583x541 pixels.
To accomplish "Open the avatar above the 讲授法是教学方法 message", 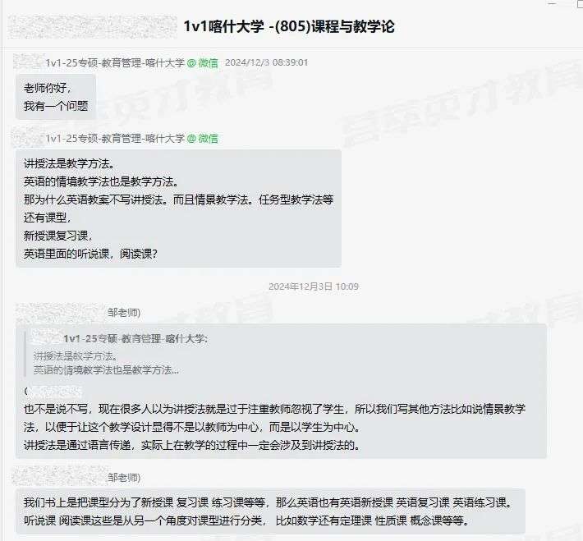I will point(28,138).
